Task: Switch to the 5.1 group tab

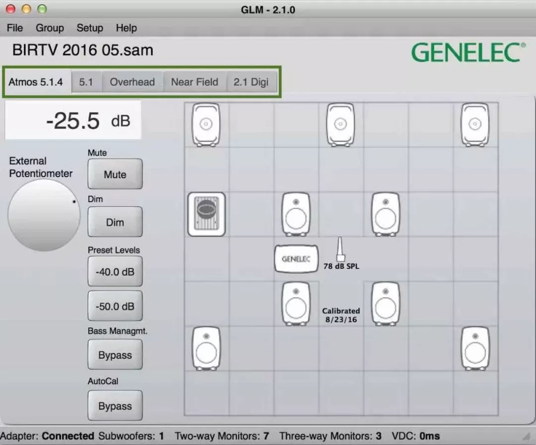Action: point(86,82)
